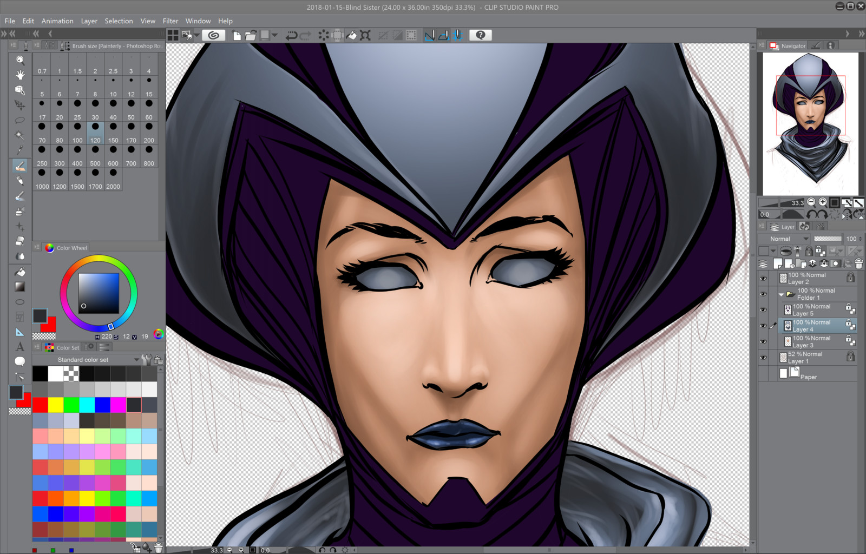Click the navigator rotate left icon
This screenshot has height=554, width=866.
811,214
